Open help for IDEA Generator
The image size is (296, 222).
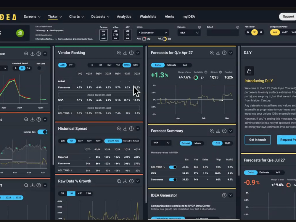coord(224,195)
